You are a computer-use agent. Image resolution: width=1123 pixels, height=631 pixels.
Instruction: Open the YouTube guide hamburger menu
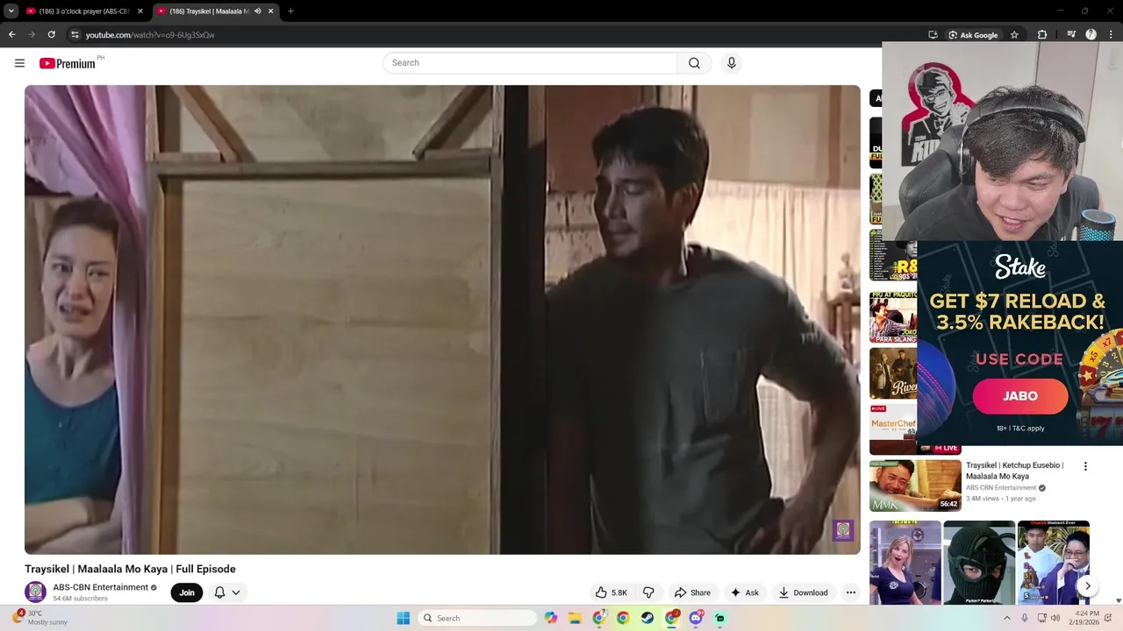pos(19,63)
